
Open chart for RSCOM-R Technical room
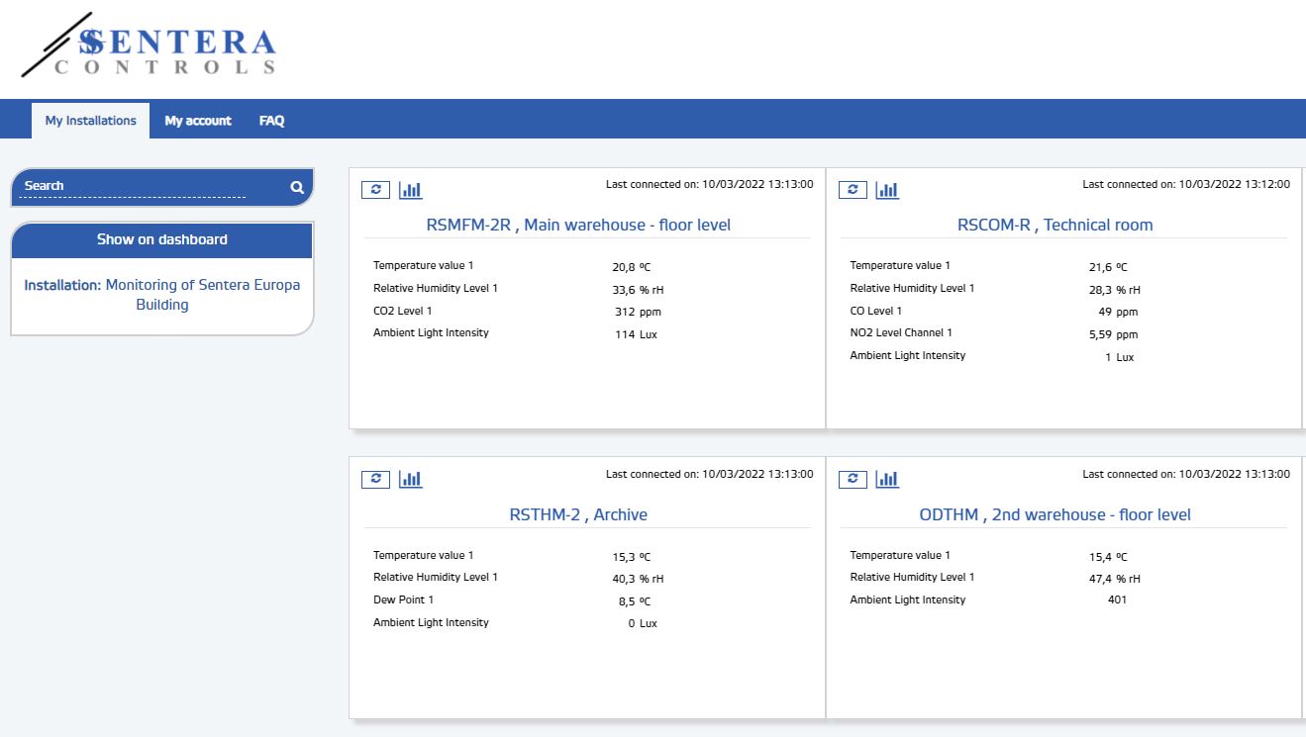click(887, 190)
